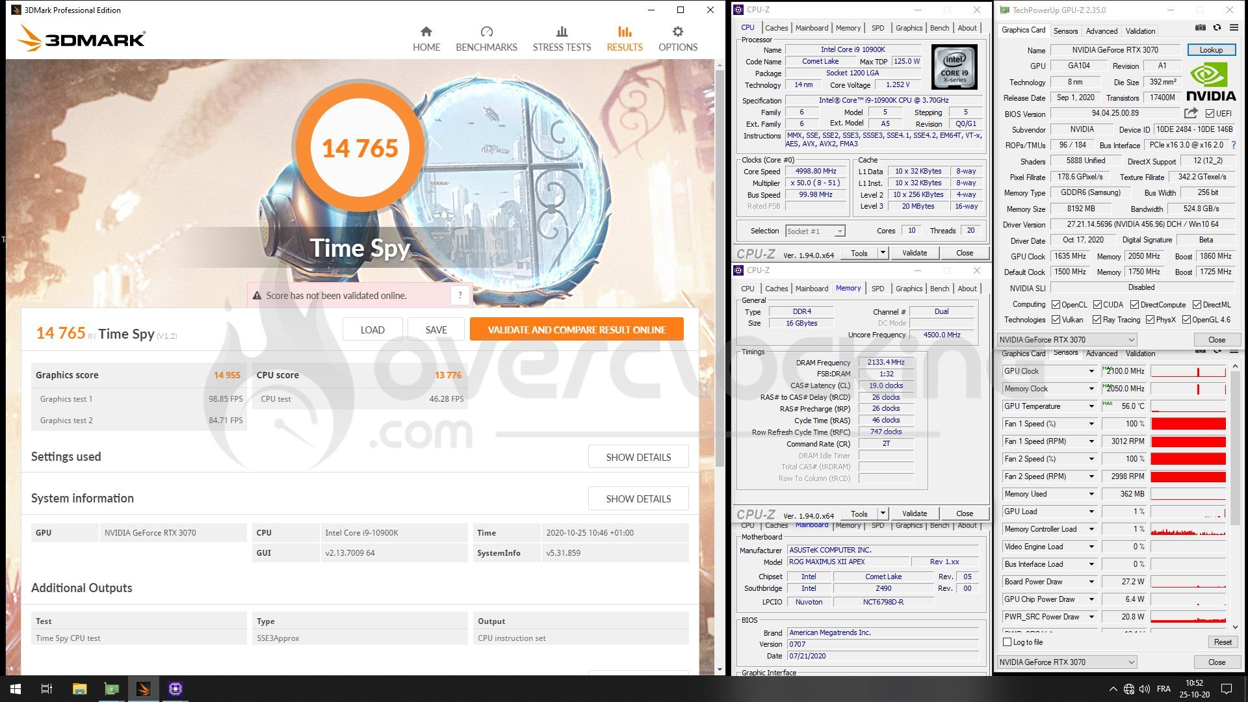Open SPD tab in the CPU-Z Memory window

click(x=877, y=289)
